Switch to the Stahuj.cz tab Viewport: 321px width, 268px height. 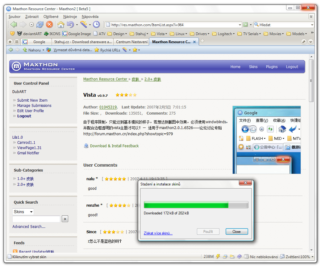click(83, 42)
